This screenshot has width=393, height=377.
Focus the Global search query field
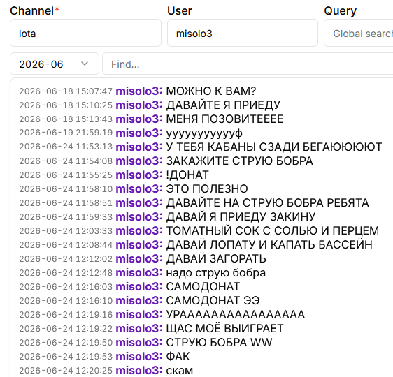tap(359, 33)
